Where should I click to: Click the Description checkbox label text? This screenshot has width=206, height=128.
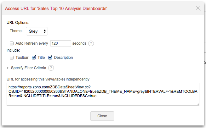(x=63, y=58)
